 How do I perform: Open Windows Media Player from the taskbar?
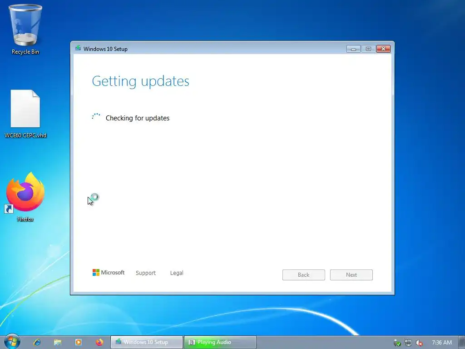click(79, 342)
